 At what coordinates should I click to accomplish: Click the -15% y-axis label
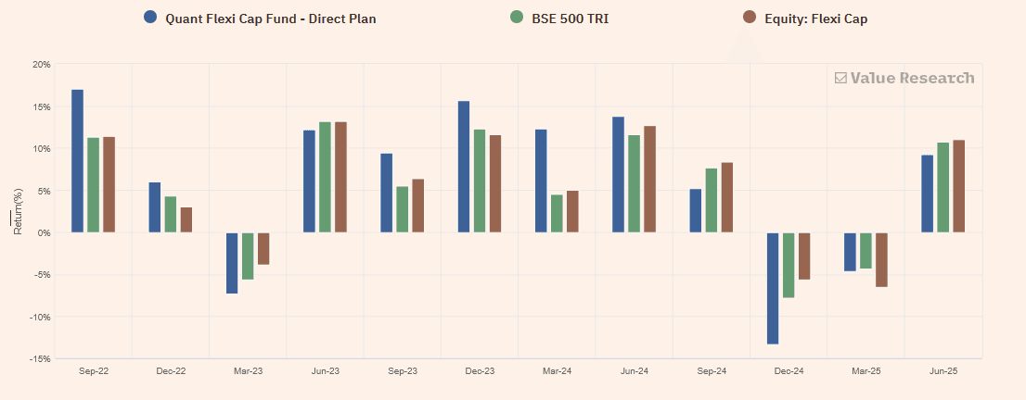coord(41,359)
